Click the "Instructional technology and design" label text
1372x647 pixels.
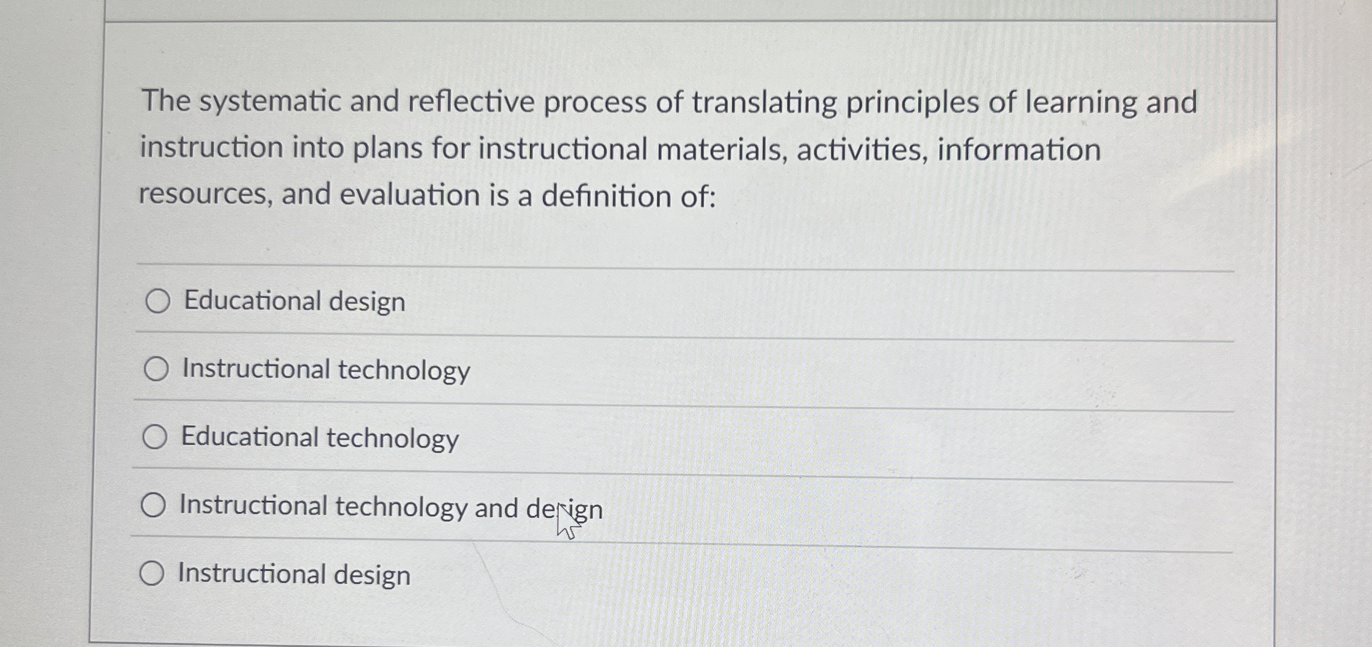391,507
